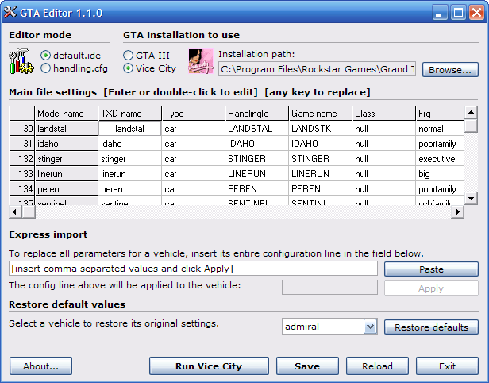489x383 pixels.
Task: Click the horizontal scroll left arrow
Action: coord(15,211)
